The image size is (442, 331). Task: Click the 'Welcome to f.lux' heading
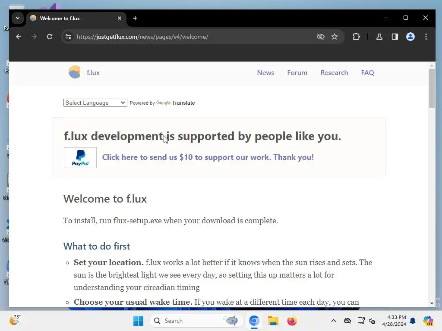(x=105, y=199)
